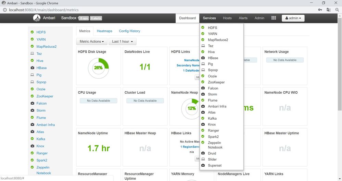This screenshot has height=181, width=342.
Task: Click laptop icon beside Pig in sidebar
Action: point(32,75)
